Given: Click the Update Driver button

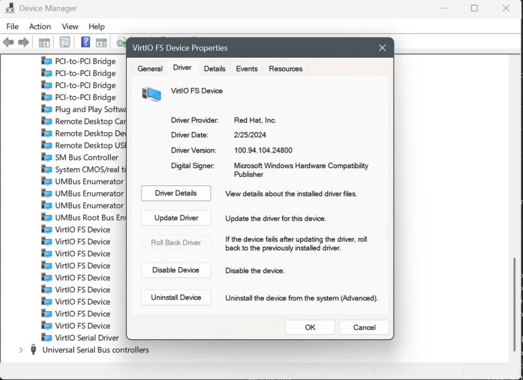Looking at the screenshot, I should click(176, 218).
